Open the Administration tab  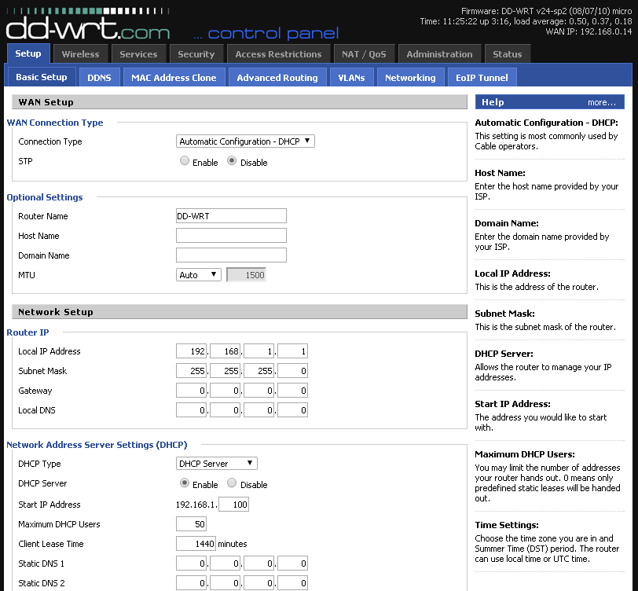click(439, 54)
